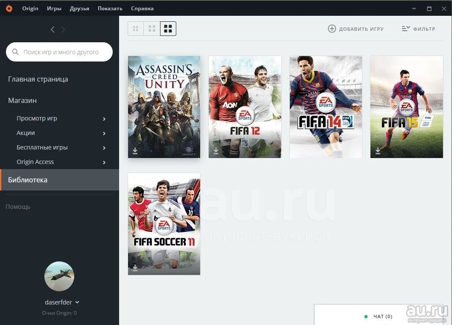Image resolution: width=452 pixels, height=325 pixels.
Task: Switch to small tile grid view
Action: tap(135, 29)
